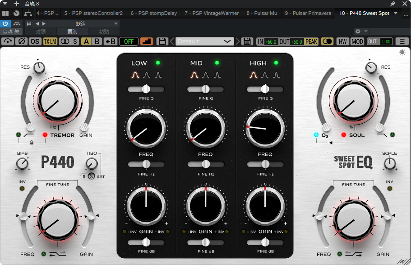
Task: Toggle the S/SAT switch icon under TIBO
Action: pos(91,176)
